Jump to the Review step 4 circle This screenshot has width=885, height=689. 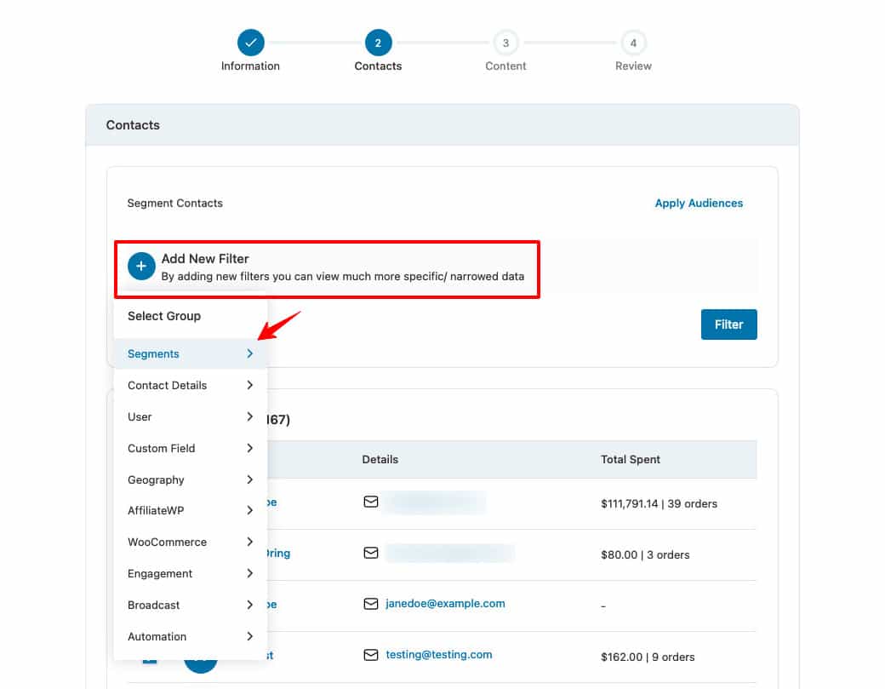(x=633, y=42)
